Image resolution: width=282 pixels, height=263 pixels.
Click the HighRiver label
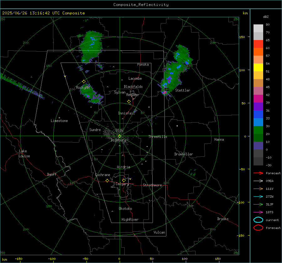click(x=130, y=220)
